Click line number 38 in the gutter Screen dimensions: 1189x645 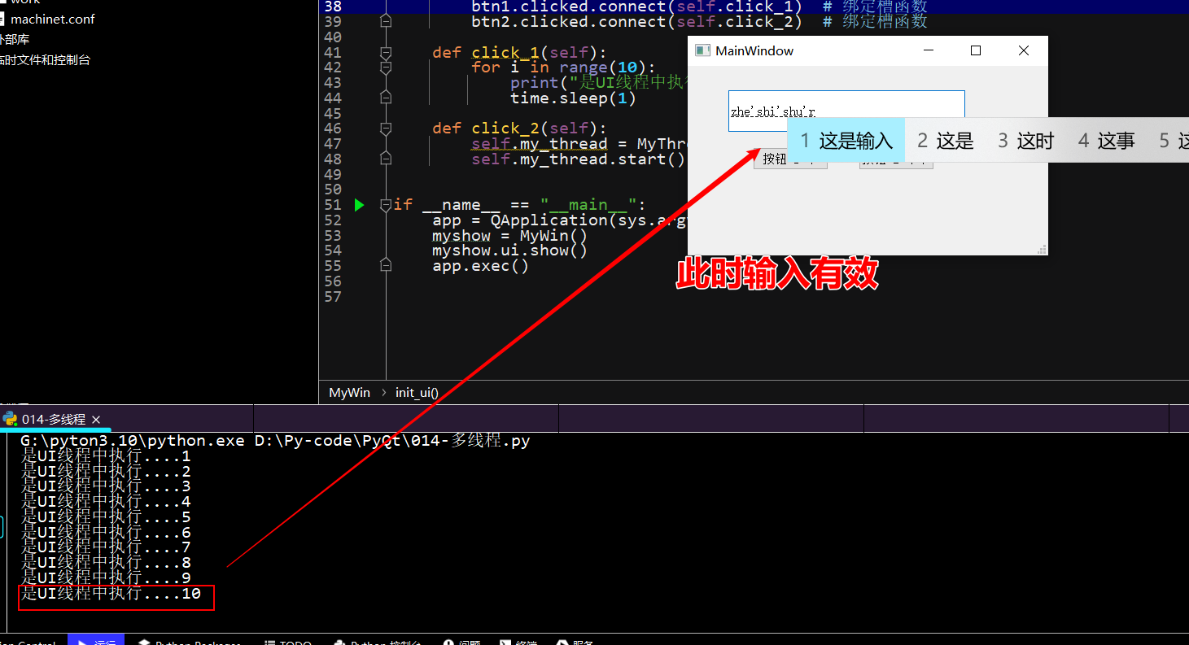(333, 7)
